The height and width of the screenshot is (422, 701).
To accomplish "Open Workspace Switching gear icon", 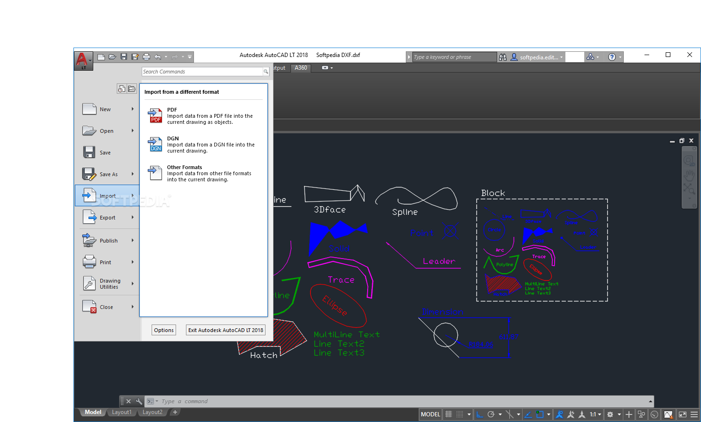I will 610,414.
